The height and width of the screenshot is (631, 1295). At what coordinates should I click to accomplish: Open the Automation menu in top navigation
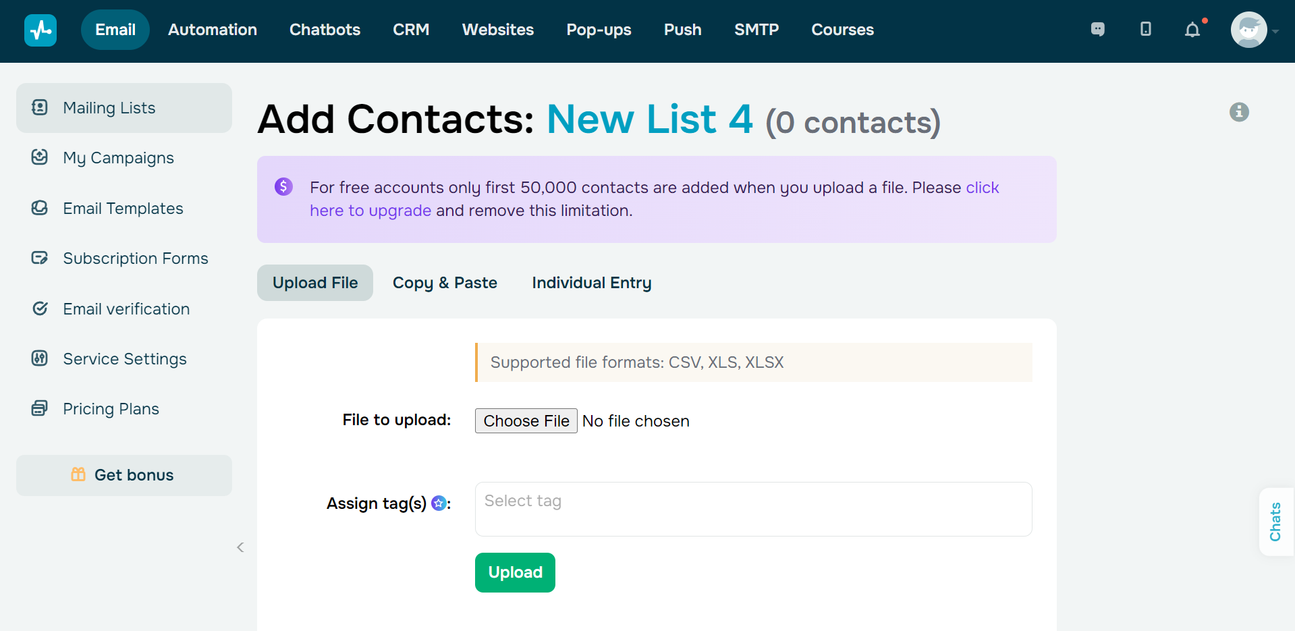[x=213, y=30]
